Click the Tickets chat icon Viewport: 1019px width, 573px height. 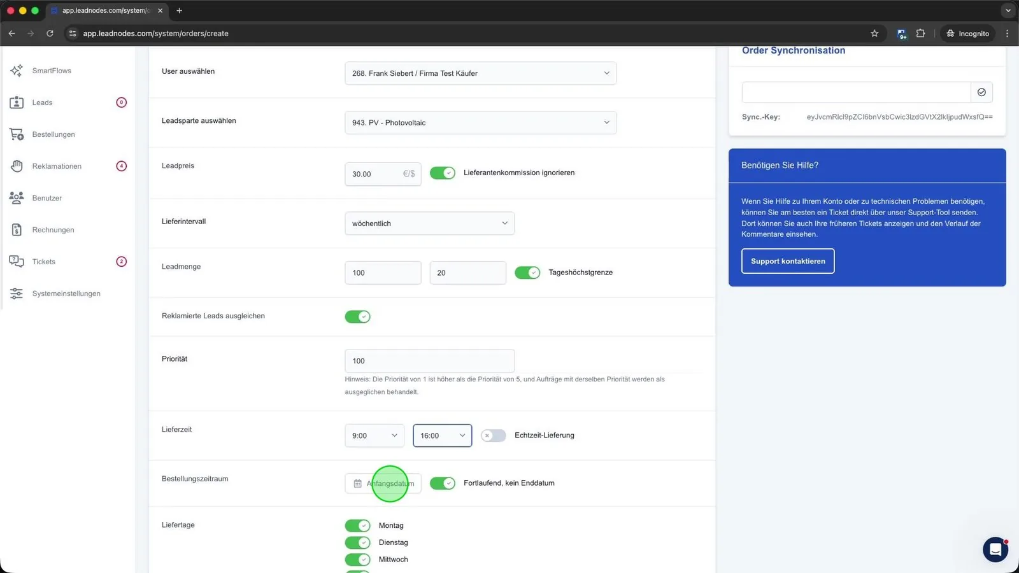17,262
